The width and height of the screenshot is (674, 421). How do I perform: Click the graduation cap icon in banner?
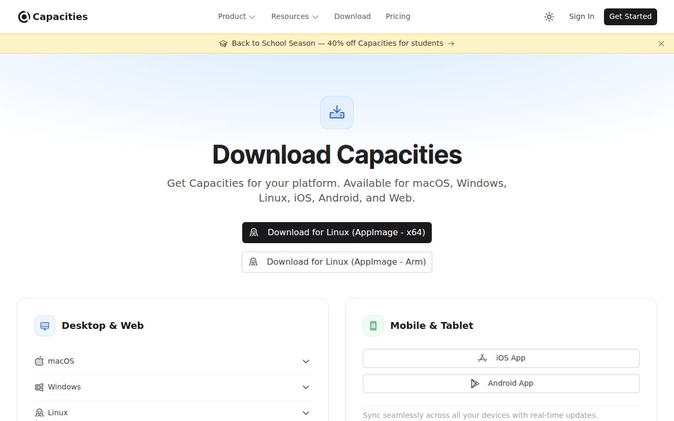[x=223, y=44]
